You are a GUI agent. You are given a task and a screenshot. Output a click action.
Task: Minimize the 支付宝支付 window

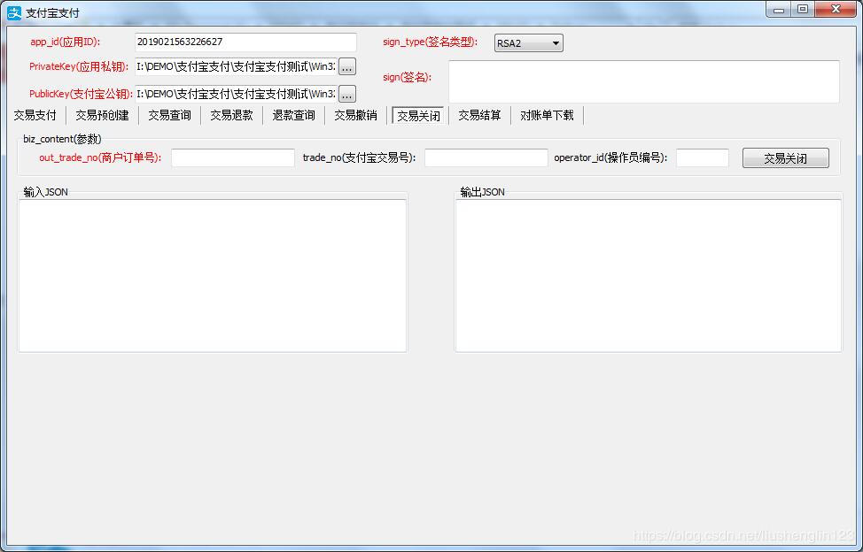click(x=779, y=10)
